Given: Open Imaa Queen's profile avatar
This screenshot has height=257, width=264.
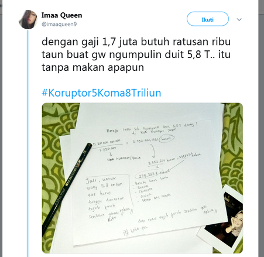Looking at the screenshot, I should click(x=28, y=19).
